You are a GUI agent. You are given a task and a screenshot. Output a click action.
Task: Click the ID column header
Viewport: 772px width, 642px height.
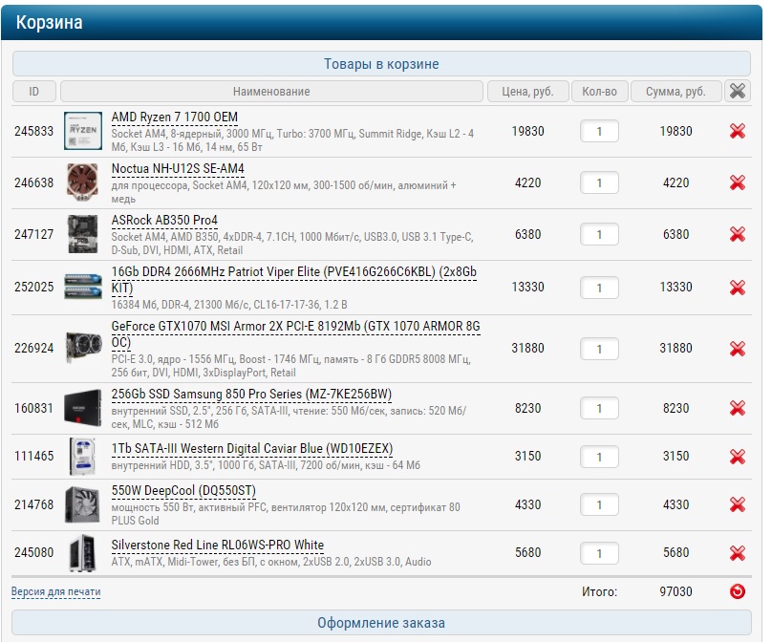click(34, 92)
